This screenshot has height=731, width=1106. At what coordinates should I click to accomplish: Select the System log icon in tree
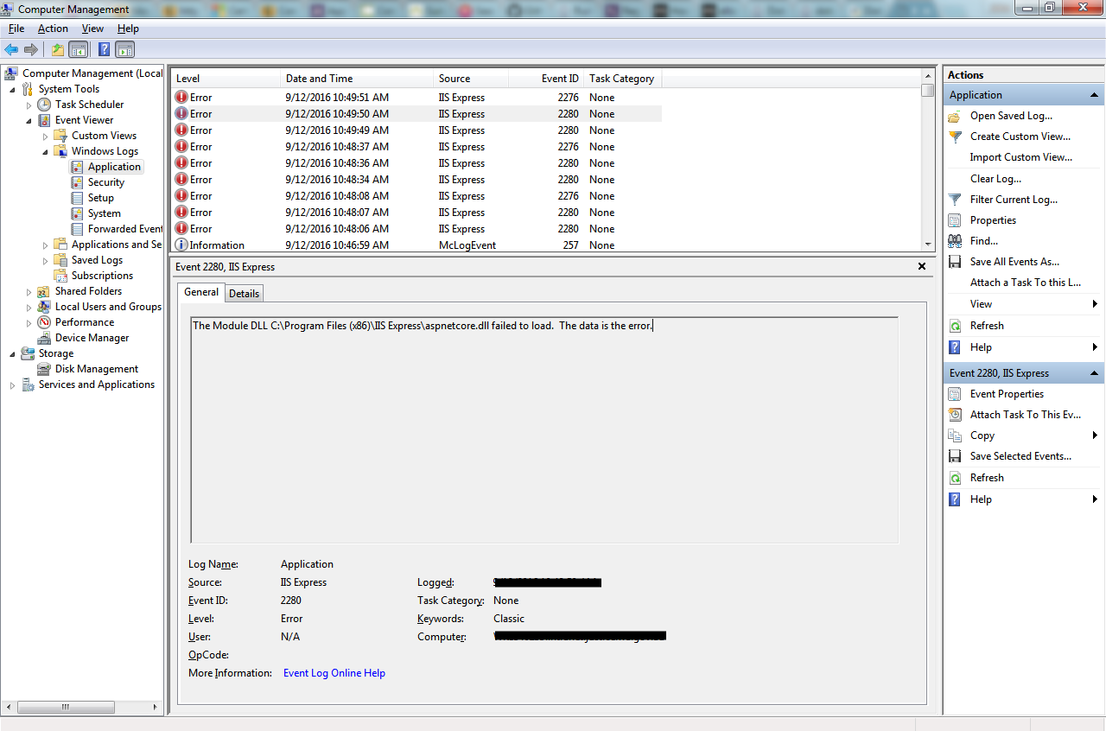pyautogui.click(x=77, y=213)
